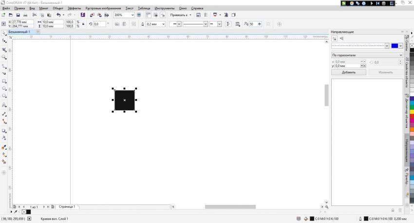Click the Print icon in toolbar
This screenshot has height=223, width=414.
(25, 15)
